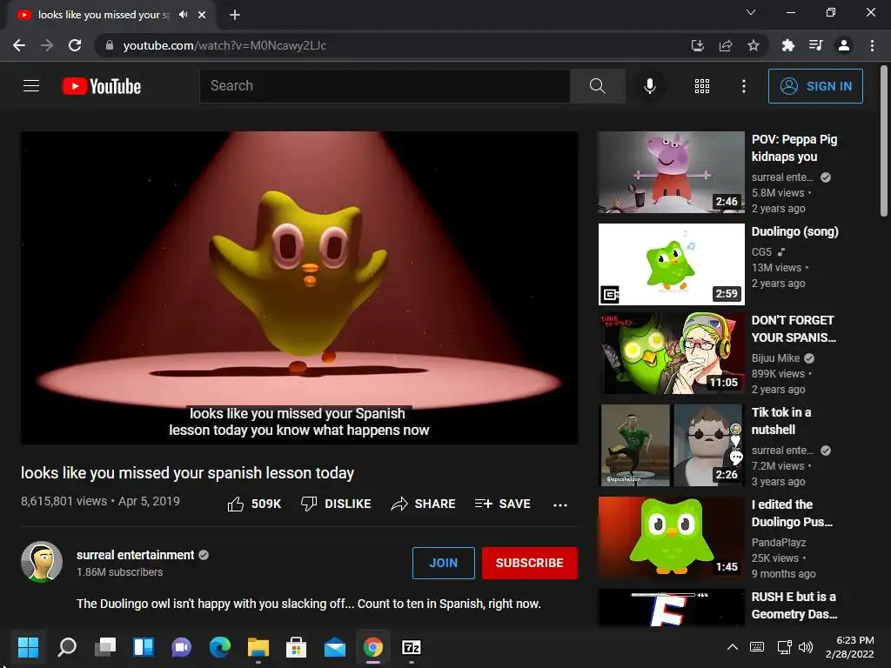Open Windows taskbar search
The height and width of the screenshot is (668, 891).
click(x=67, y=647)
